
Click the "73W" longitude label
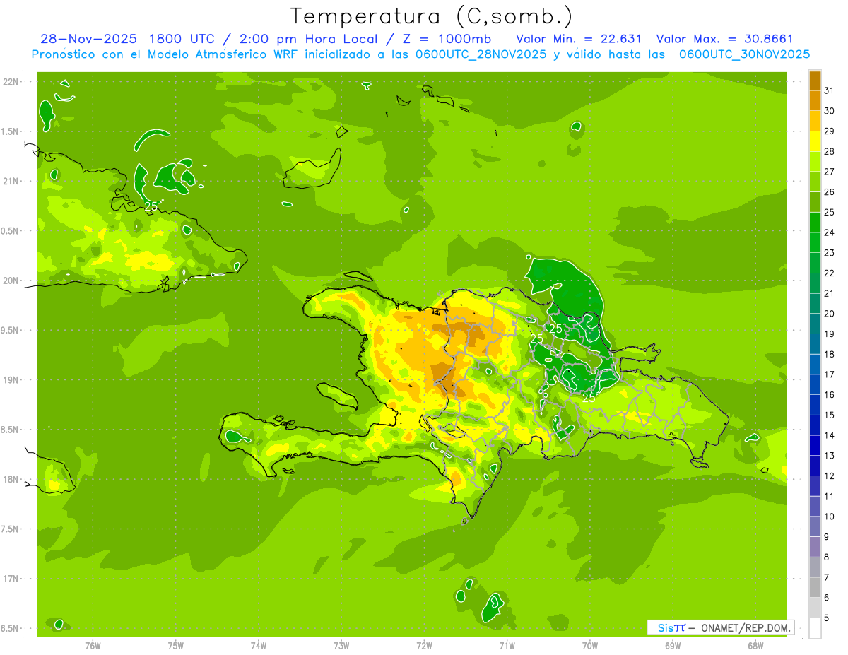[x=341, y=645]
